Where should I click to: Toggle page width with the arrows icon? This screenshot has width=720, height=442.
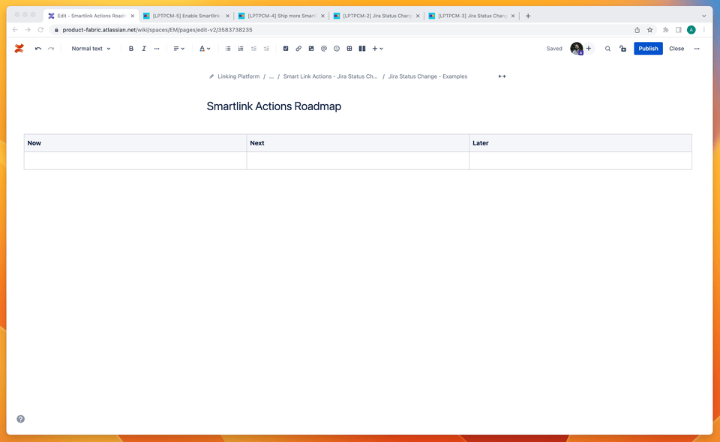coord(502,76)
